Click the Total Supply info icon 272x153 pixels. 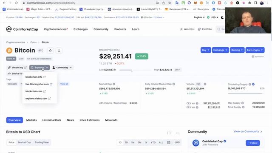(x=243, y=107)
